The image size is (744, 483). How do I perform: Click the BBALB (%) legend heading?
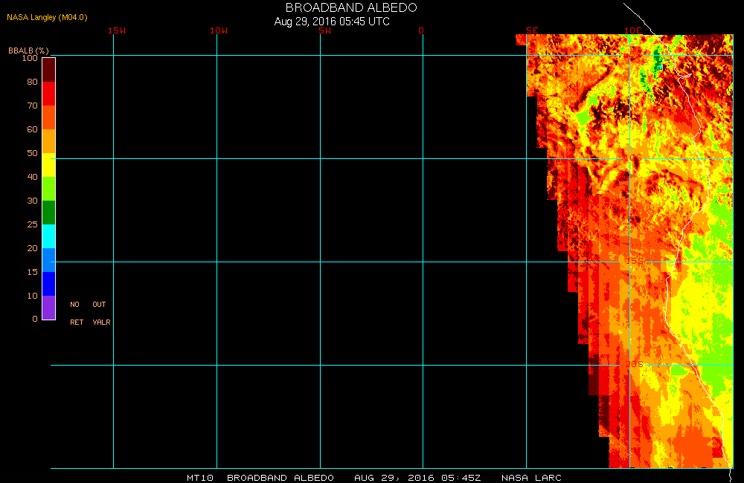click(28, 50)
